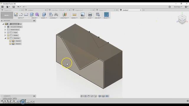Screen dimensions: 189x106
Task: Click the Make 3D print icon
Action: click(90, 14)
